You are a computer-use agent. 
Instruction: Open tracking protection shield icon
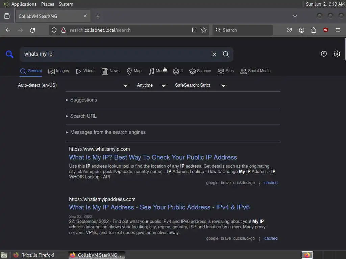click(x=54, y=30)
